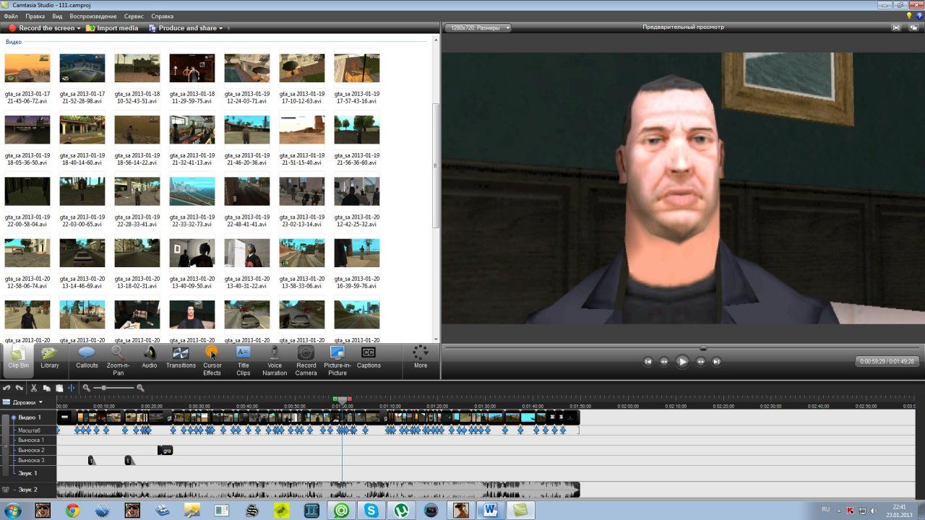Open Skype from the taskbar
Image resolution: width=925 pixels, height=520 pixels.
(x=371, y=511)
